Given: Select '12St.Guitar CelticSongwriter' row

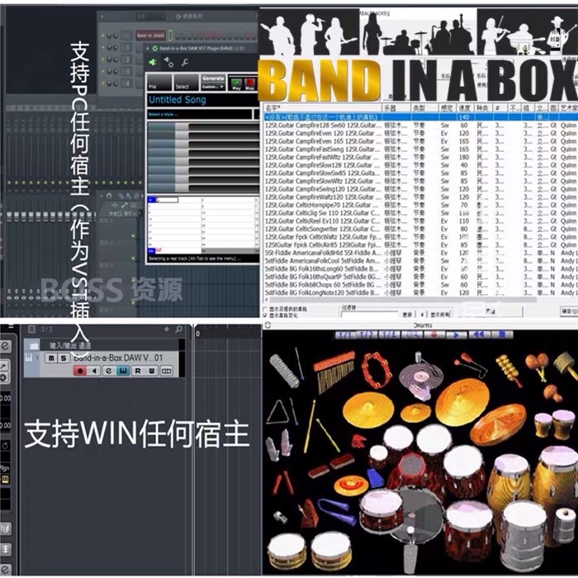Looking at the screenshot, I should point(420,229).
